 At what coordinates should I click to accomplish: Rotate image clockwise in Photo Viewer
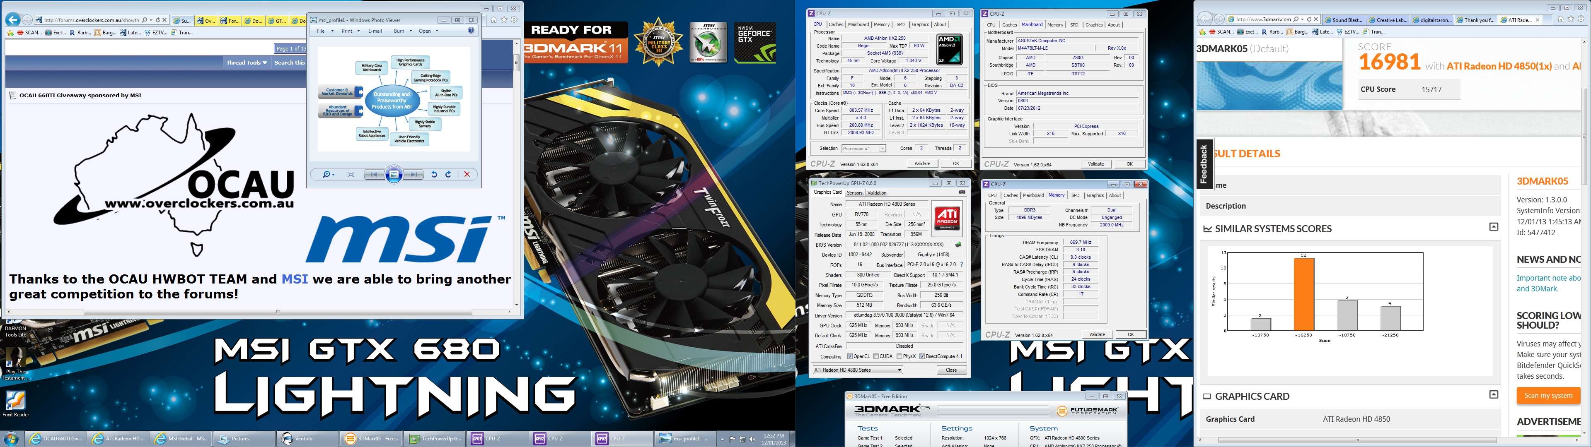[x=448, y=175]
